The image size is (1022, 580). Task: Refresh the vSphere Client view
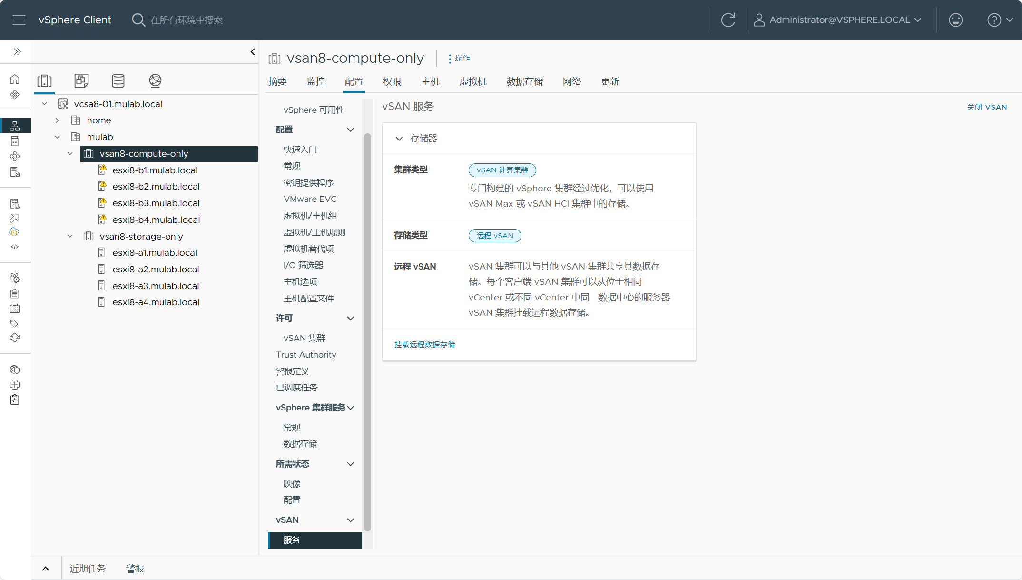coord(728,20)
